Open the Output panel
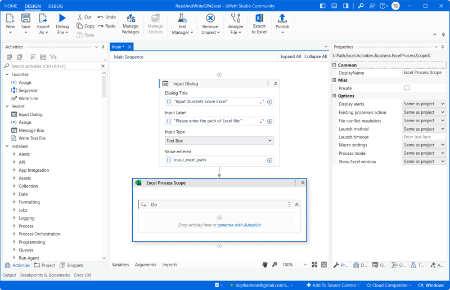The width and height of the screenshot is (450, 290). coord(9,275)
